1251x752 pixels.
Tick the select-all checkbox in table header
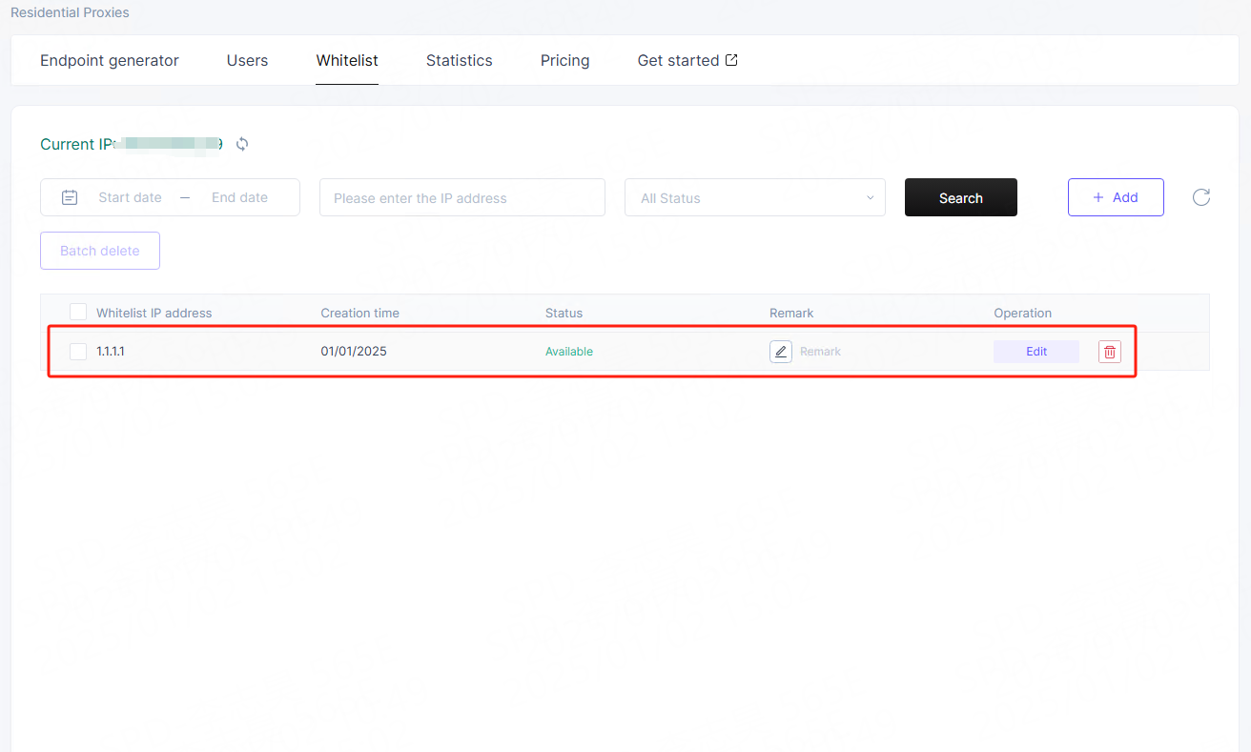[x=78, y=313]
